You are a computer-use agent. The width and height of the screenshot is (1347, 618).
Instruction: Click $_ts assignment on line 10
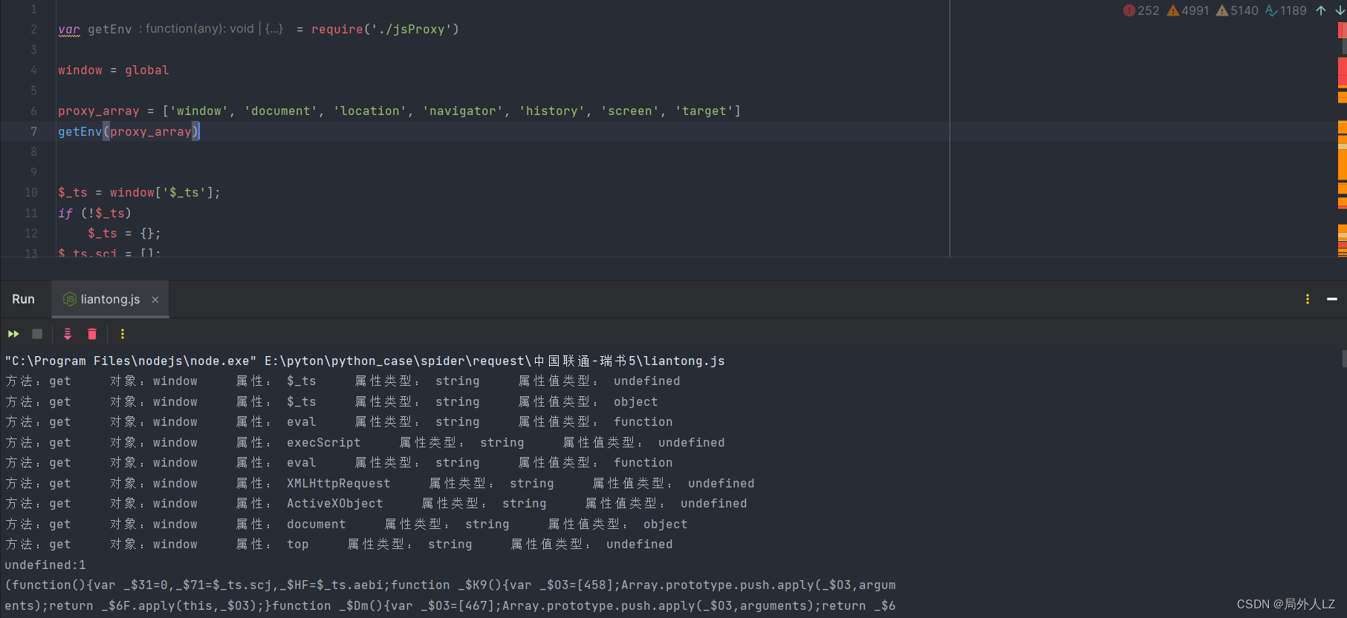tap(139, 192)
